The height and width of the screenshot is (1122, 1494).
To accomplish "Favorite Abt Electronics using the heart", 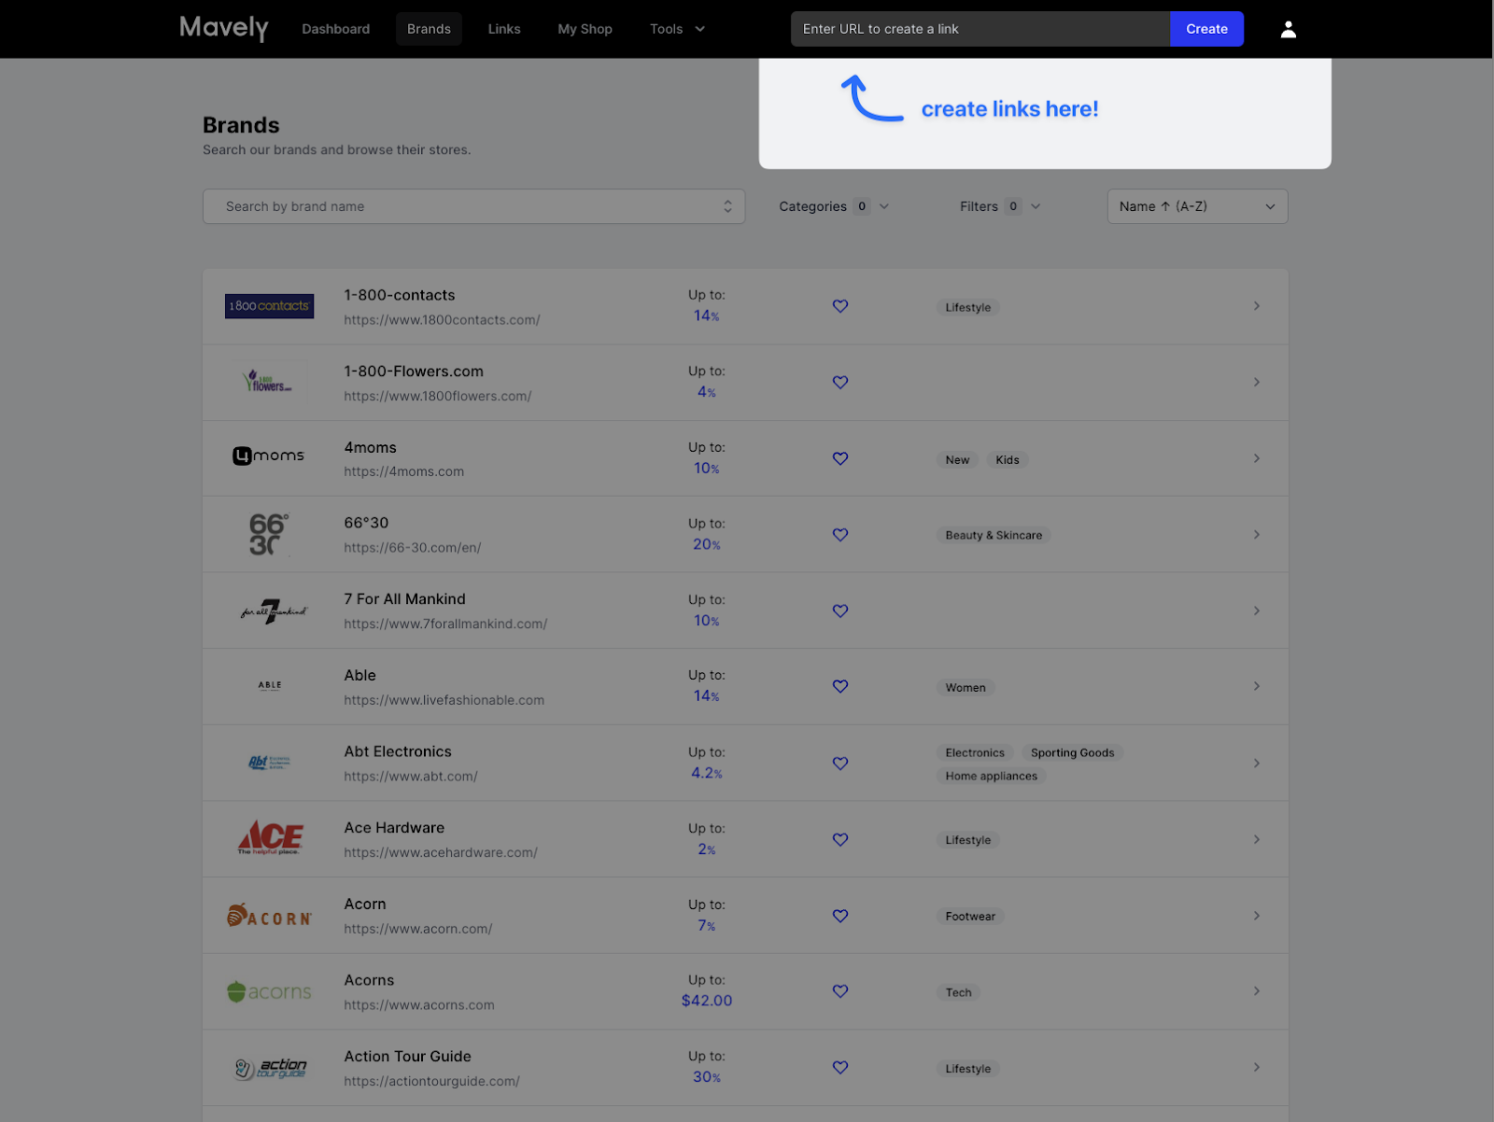I will click(x=840, y=764).
